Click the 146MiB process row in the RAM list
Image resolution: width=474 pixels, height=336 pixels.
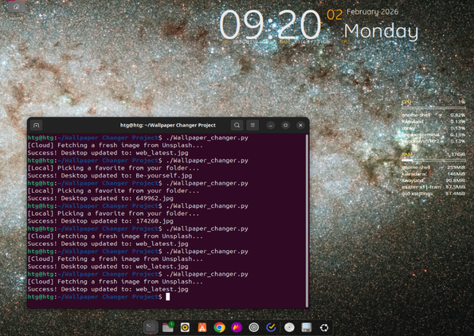433,174
